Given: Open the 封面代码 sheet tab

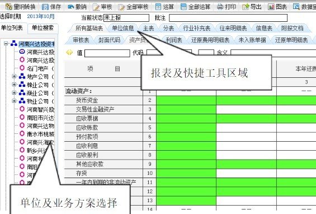Looking at the screenshot, I should pos(109,40).
